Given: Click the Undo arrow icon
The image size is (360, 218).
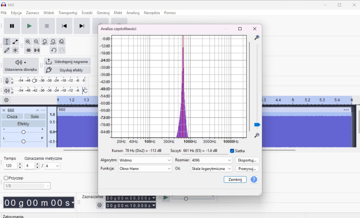Looking at the screenshot, I should point(53,50).
